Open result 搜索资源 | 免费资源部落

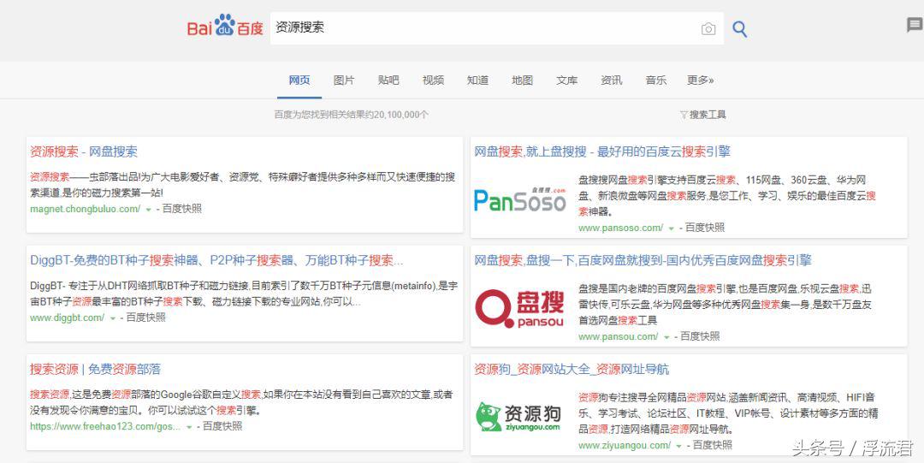tap(96, 369)
